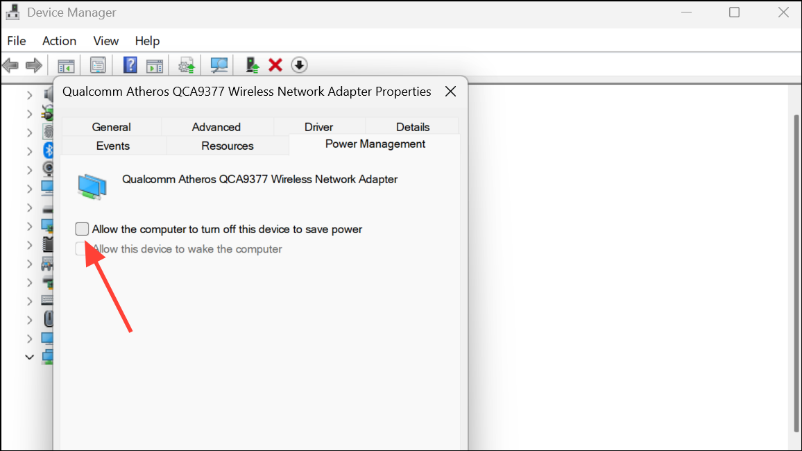802x451 pixels.
Task: Expand the tree node beside the speaker icon
Action: tap(29, 95)
